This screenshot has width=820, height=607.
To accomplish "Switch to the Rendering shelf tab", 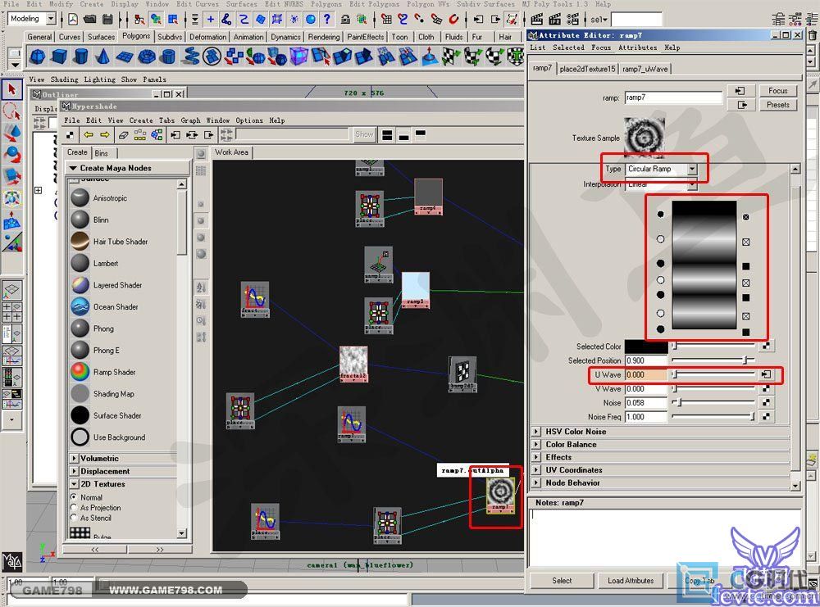I will click(x=324, y=37).
